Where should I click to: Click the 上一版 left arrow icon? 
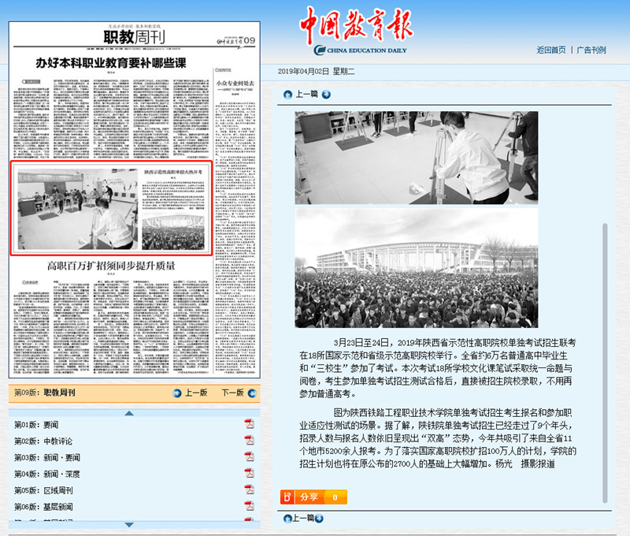pos(178,393)
